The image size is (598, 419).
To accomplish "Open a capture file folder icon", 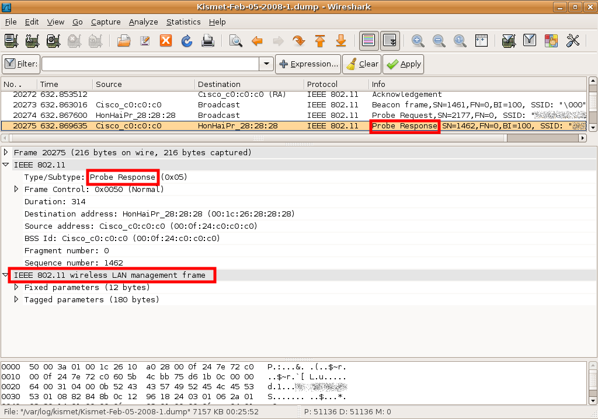I will click(124, 40).
